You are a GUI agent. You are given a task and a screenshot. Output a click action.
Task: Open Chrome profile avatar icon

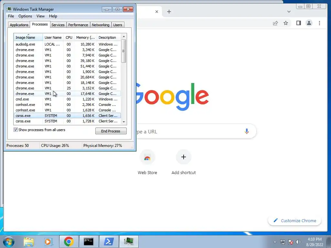(309, 23)
